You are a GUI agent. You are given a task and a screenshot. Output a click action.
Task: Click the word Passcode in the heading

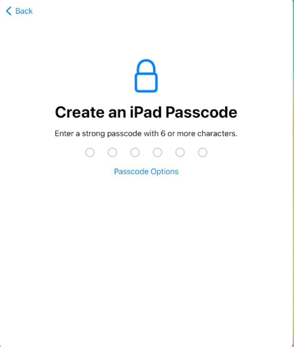[201, 112]
